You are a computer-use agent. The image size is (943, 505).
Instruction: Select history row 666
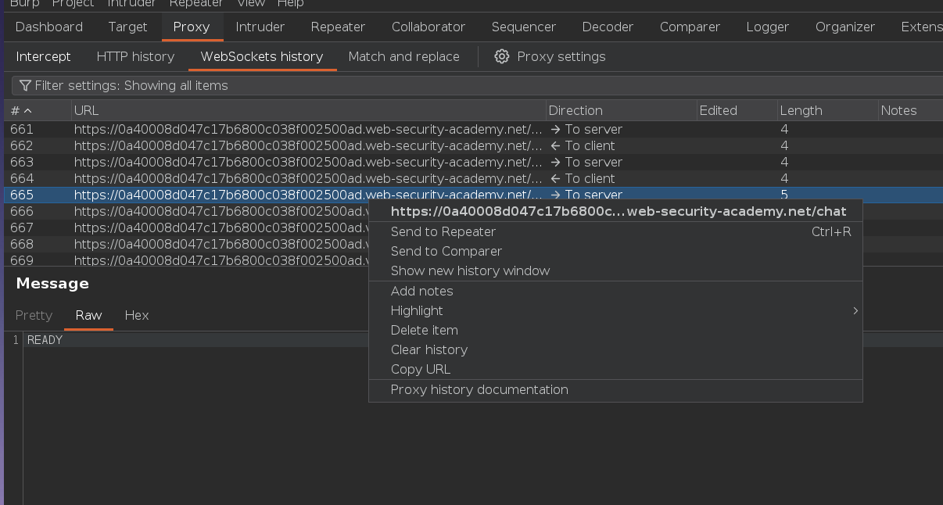pyautogui.click(x=186, y=211)
